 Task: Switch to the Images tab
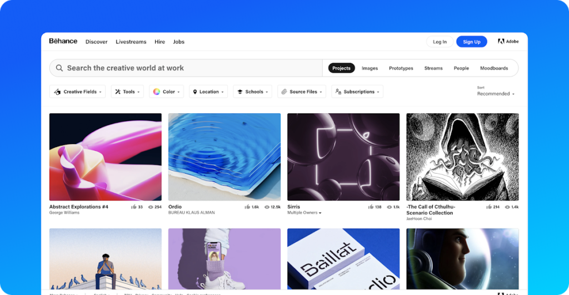pyautogui.click(x=370, y=68)
